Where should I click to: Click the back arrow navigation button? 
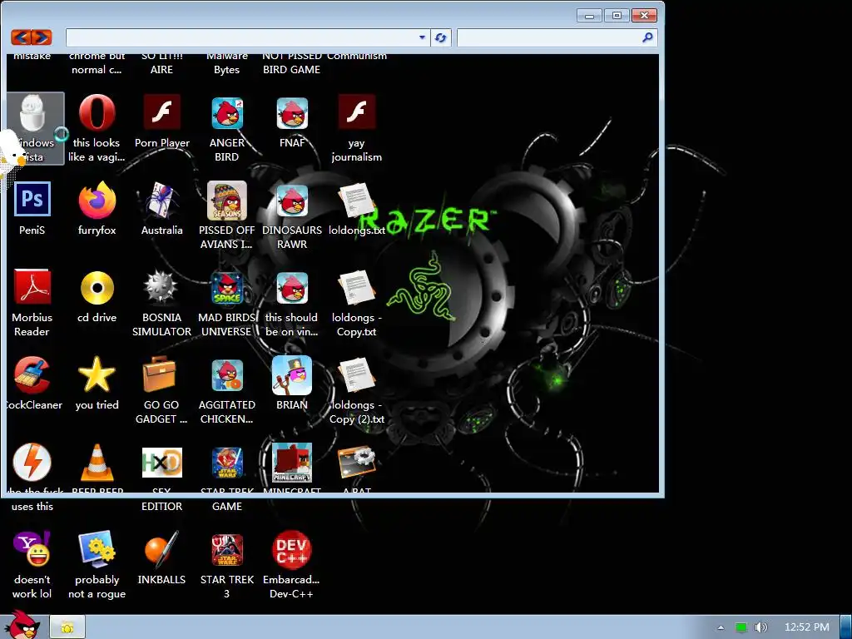pos(21,37)
